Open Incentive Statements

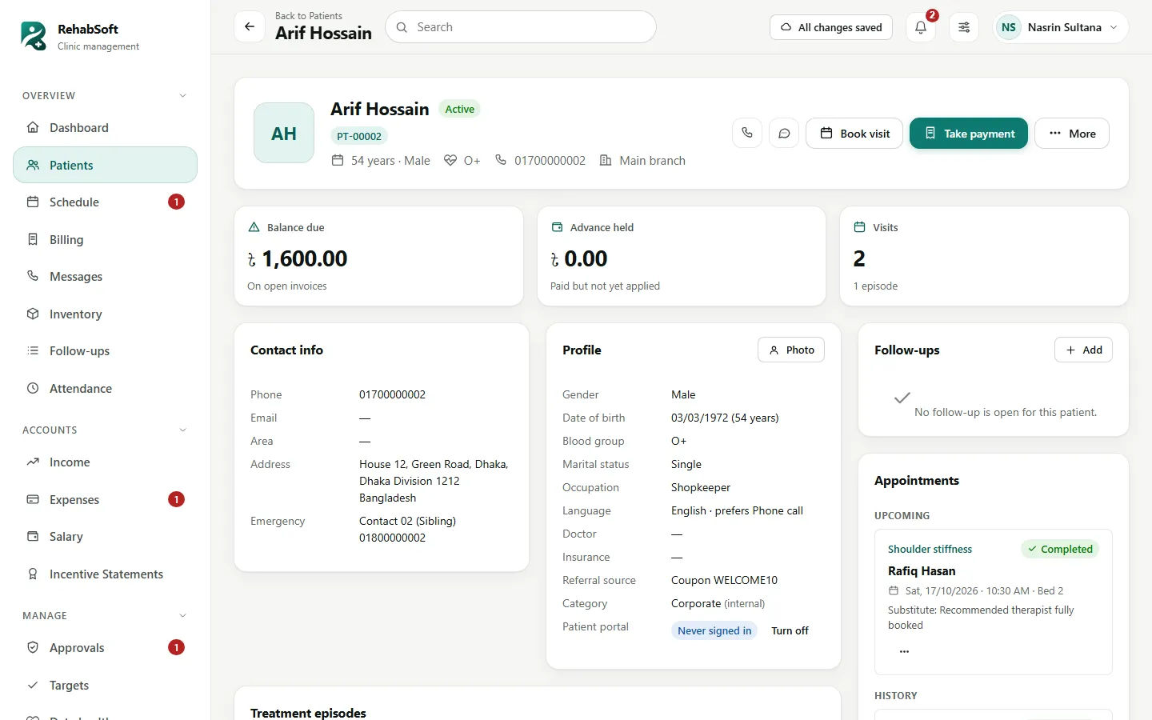[x=105, y=574]
